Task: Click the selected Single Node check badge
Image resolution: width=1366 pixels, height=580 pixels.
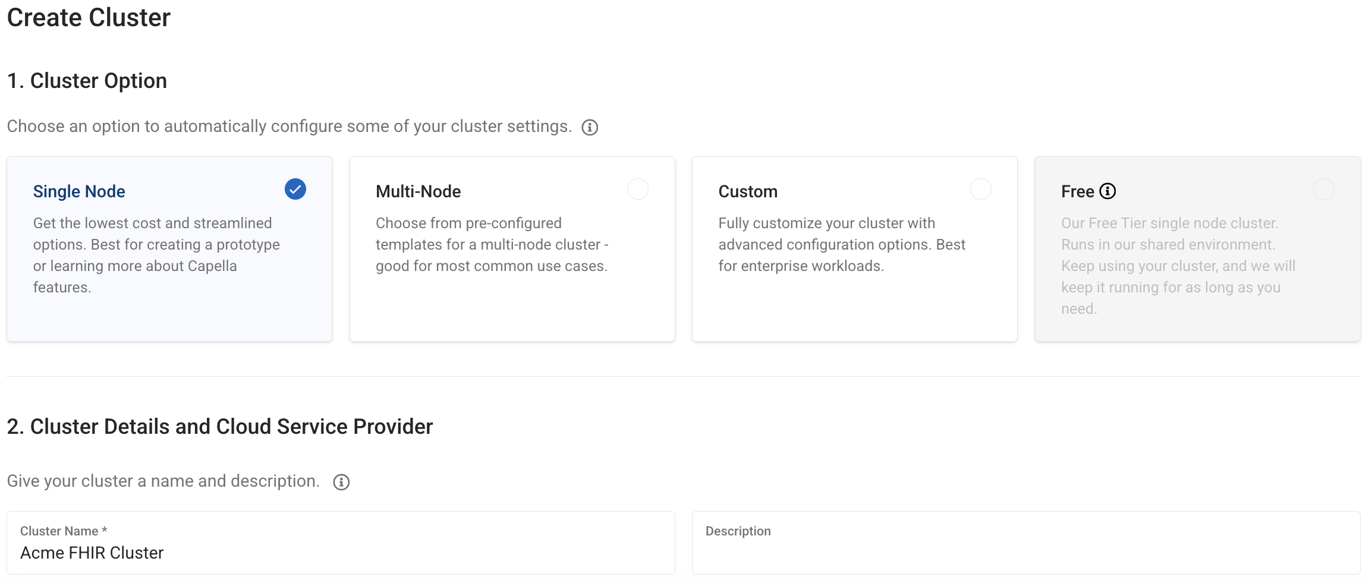Action: tap(295, 189)
